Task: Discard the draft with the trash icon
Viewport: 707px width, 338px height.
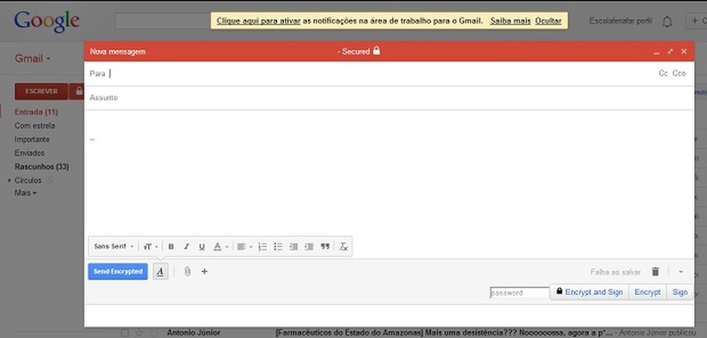Action: click(x=655, y=271)
